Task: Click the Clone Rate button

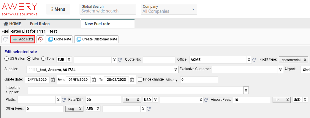Action: (x=59, y=39)
